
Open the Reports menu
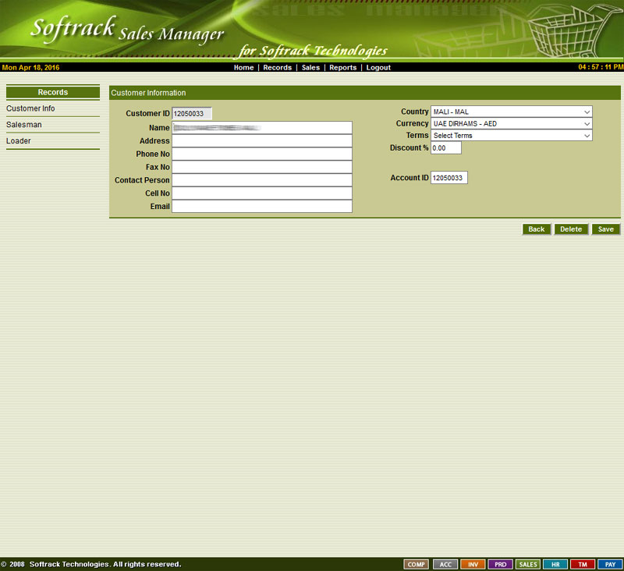[x=342, y=68]
